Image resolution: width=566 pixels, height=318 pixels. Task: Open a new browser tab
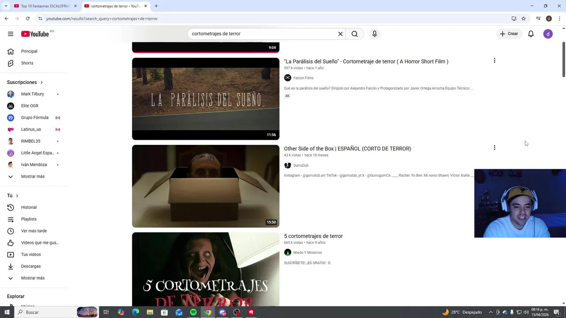click(x=156, y=6)
